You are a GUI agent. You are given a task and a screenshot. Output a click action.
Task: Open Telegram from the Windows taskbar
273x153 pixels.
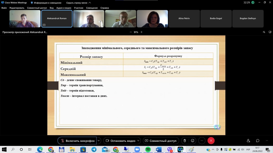click(x=94, y=150)
